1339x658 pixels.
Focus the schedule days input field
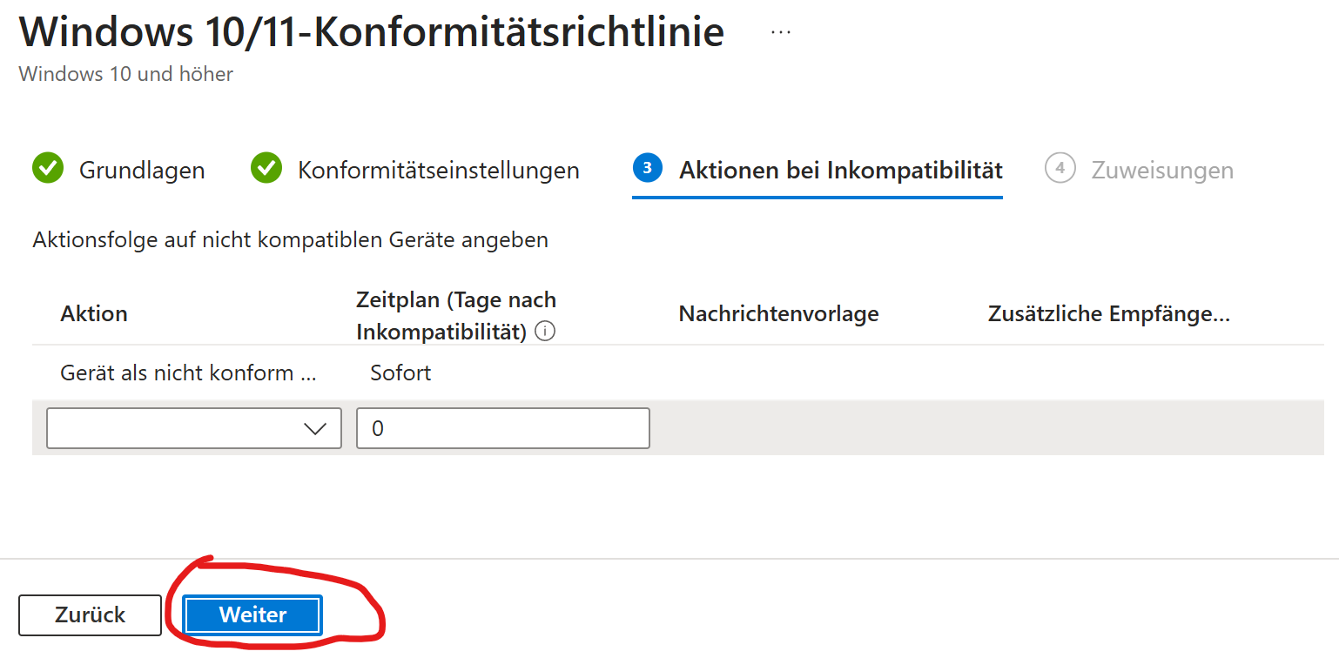tap(502, 428)
